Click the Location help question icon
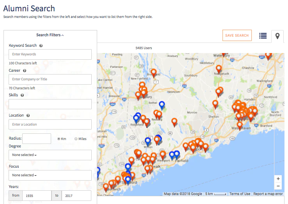 click(x=28, y=115)
